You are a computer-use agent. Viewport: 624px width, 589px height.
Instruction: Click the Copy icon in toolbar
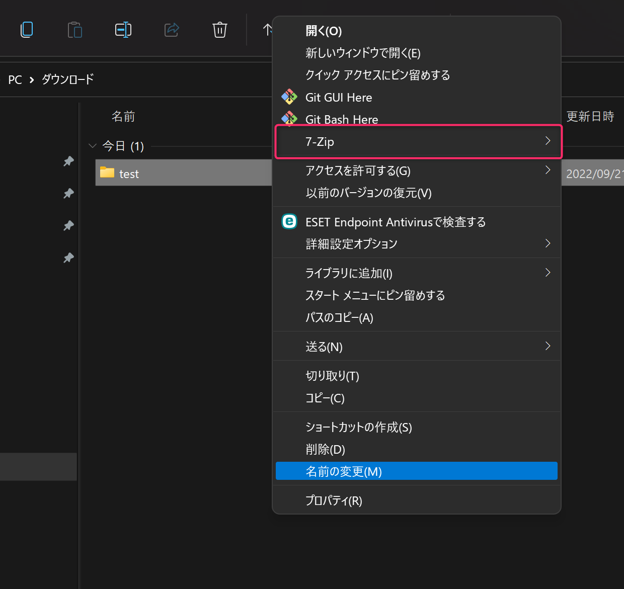[27, 30]
